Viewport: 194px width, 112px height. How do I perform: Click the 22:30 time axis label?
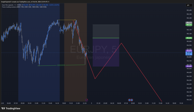click(x=85, y=103)
